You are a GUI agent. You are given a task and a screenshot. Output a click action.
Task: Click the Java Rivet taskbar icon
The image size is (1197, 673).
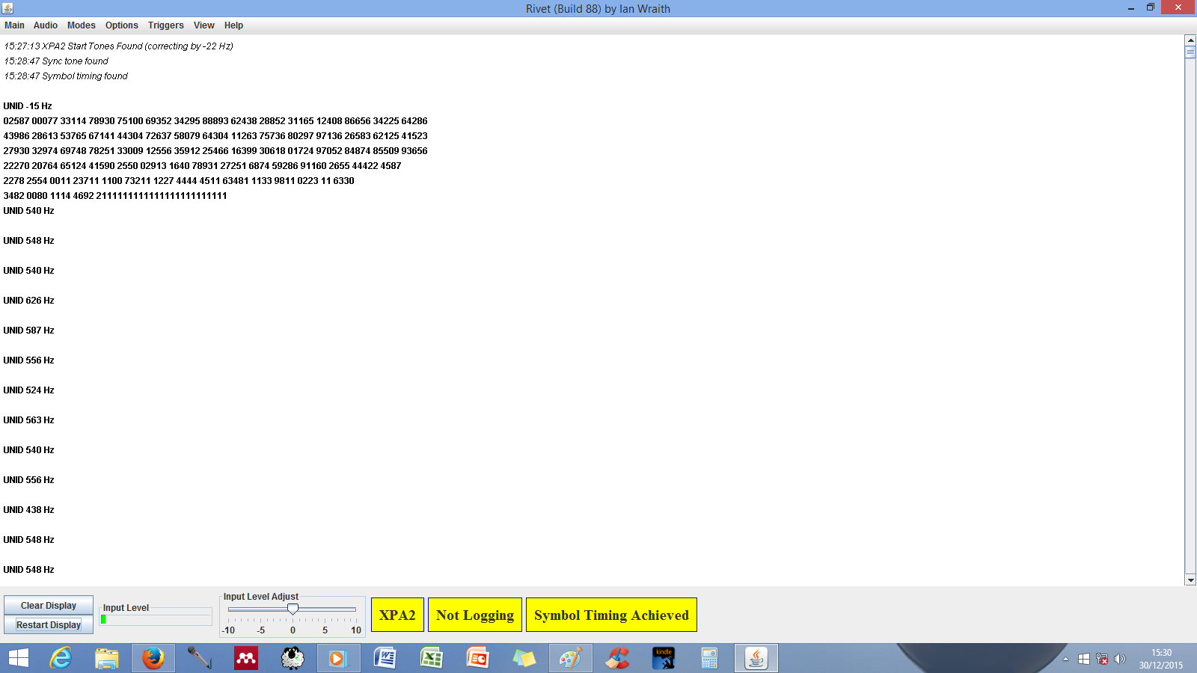click(x=756, y=658)
